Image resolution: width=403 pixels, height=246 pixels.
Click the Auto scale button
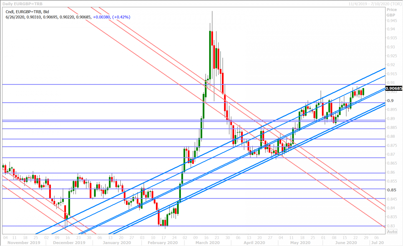tap(392, 232)
